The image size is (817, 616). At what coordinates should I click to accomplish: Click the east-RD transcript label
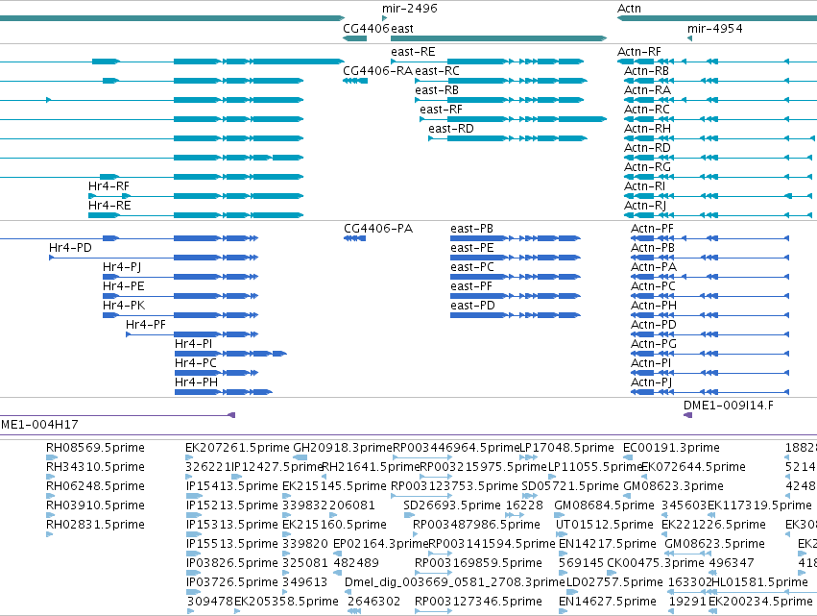click(x=451, y=129)
